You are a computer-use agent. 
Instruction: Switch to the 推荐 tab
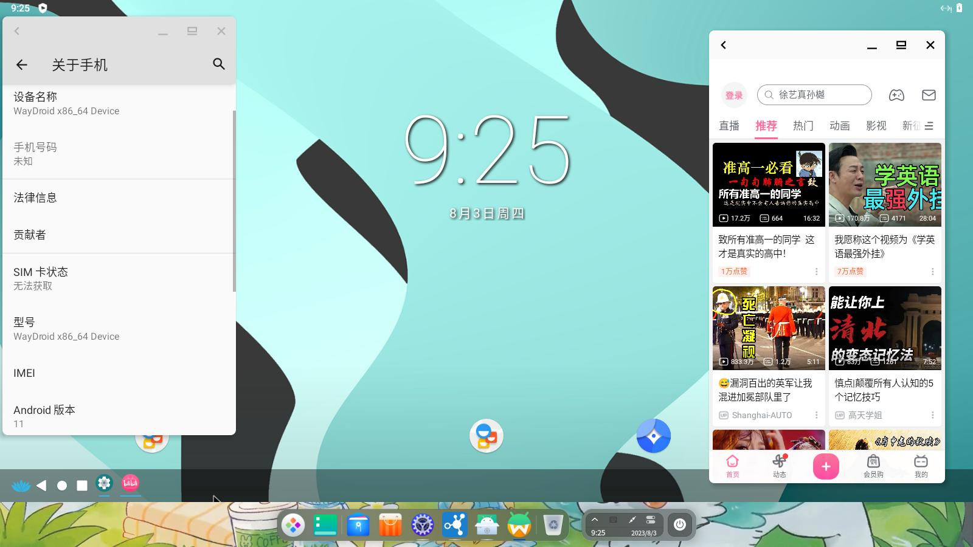pyautogui.click(x=766, y=126)
